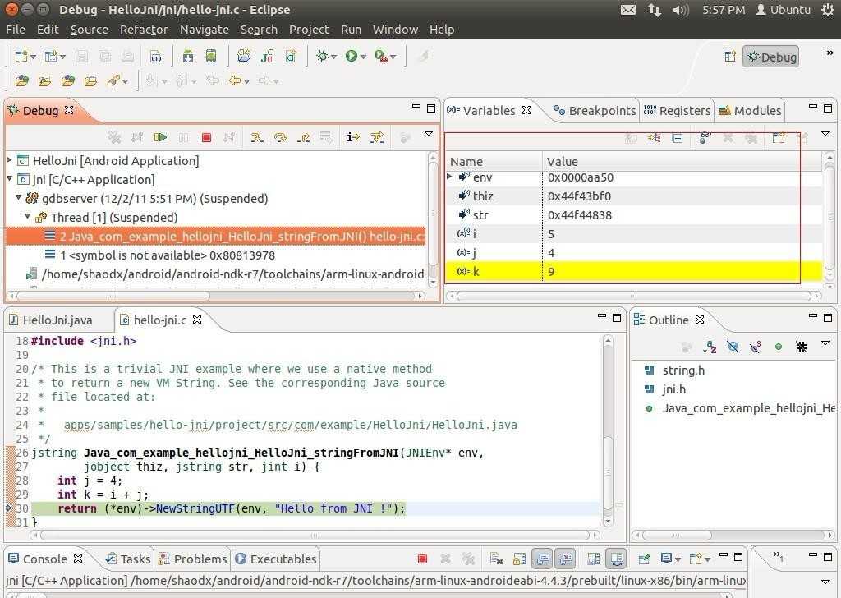Select jni.h in Outline
841x598 pixels.
[x=673, y=389]
